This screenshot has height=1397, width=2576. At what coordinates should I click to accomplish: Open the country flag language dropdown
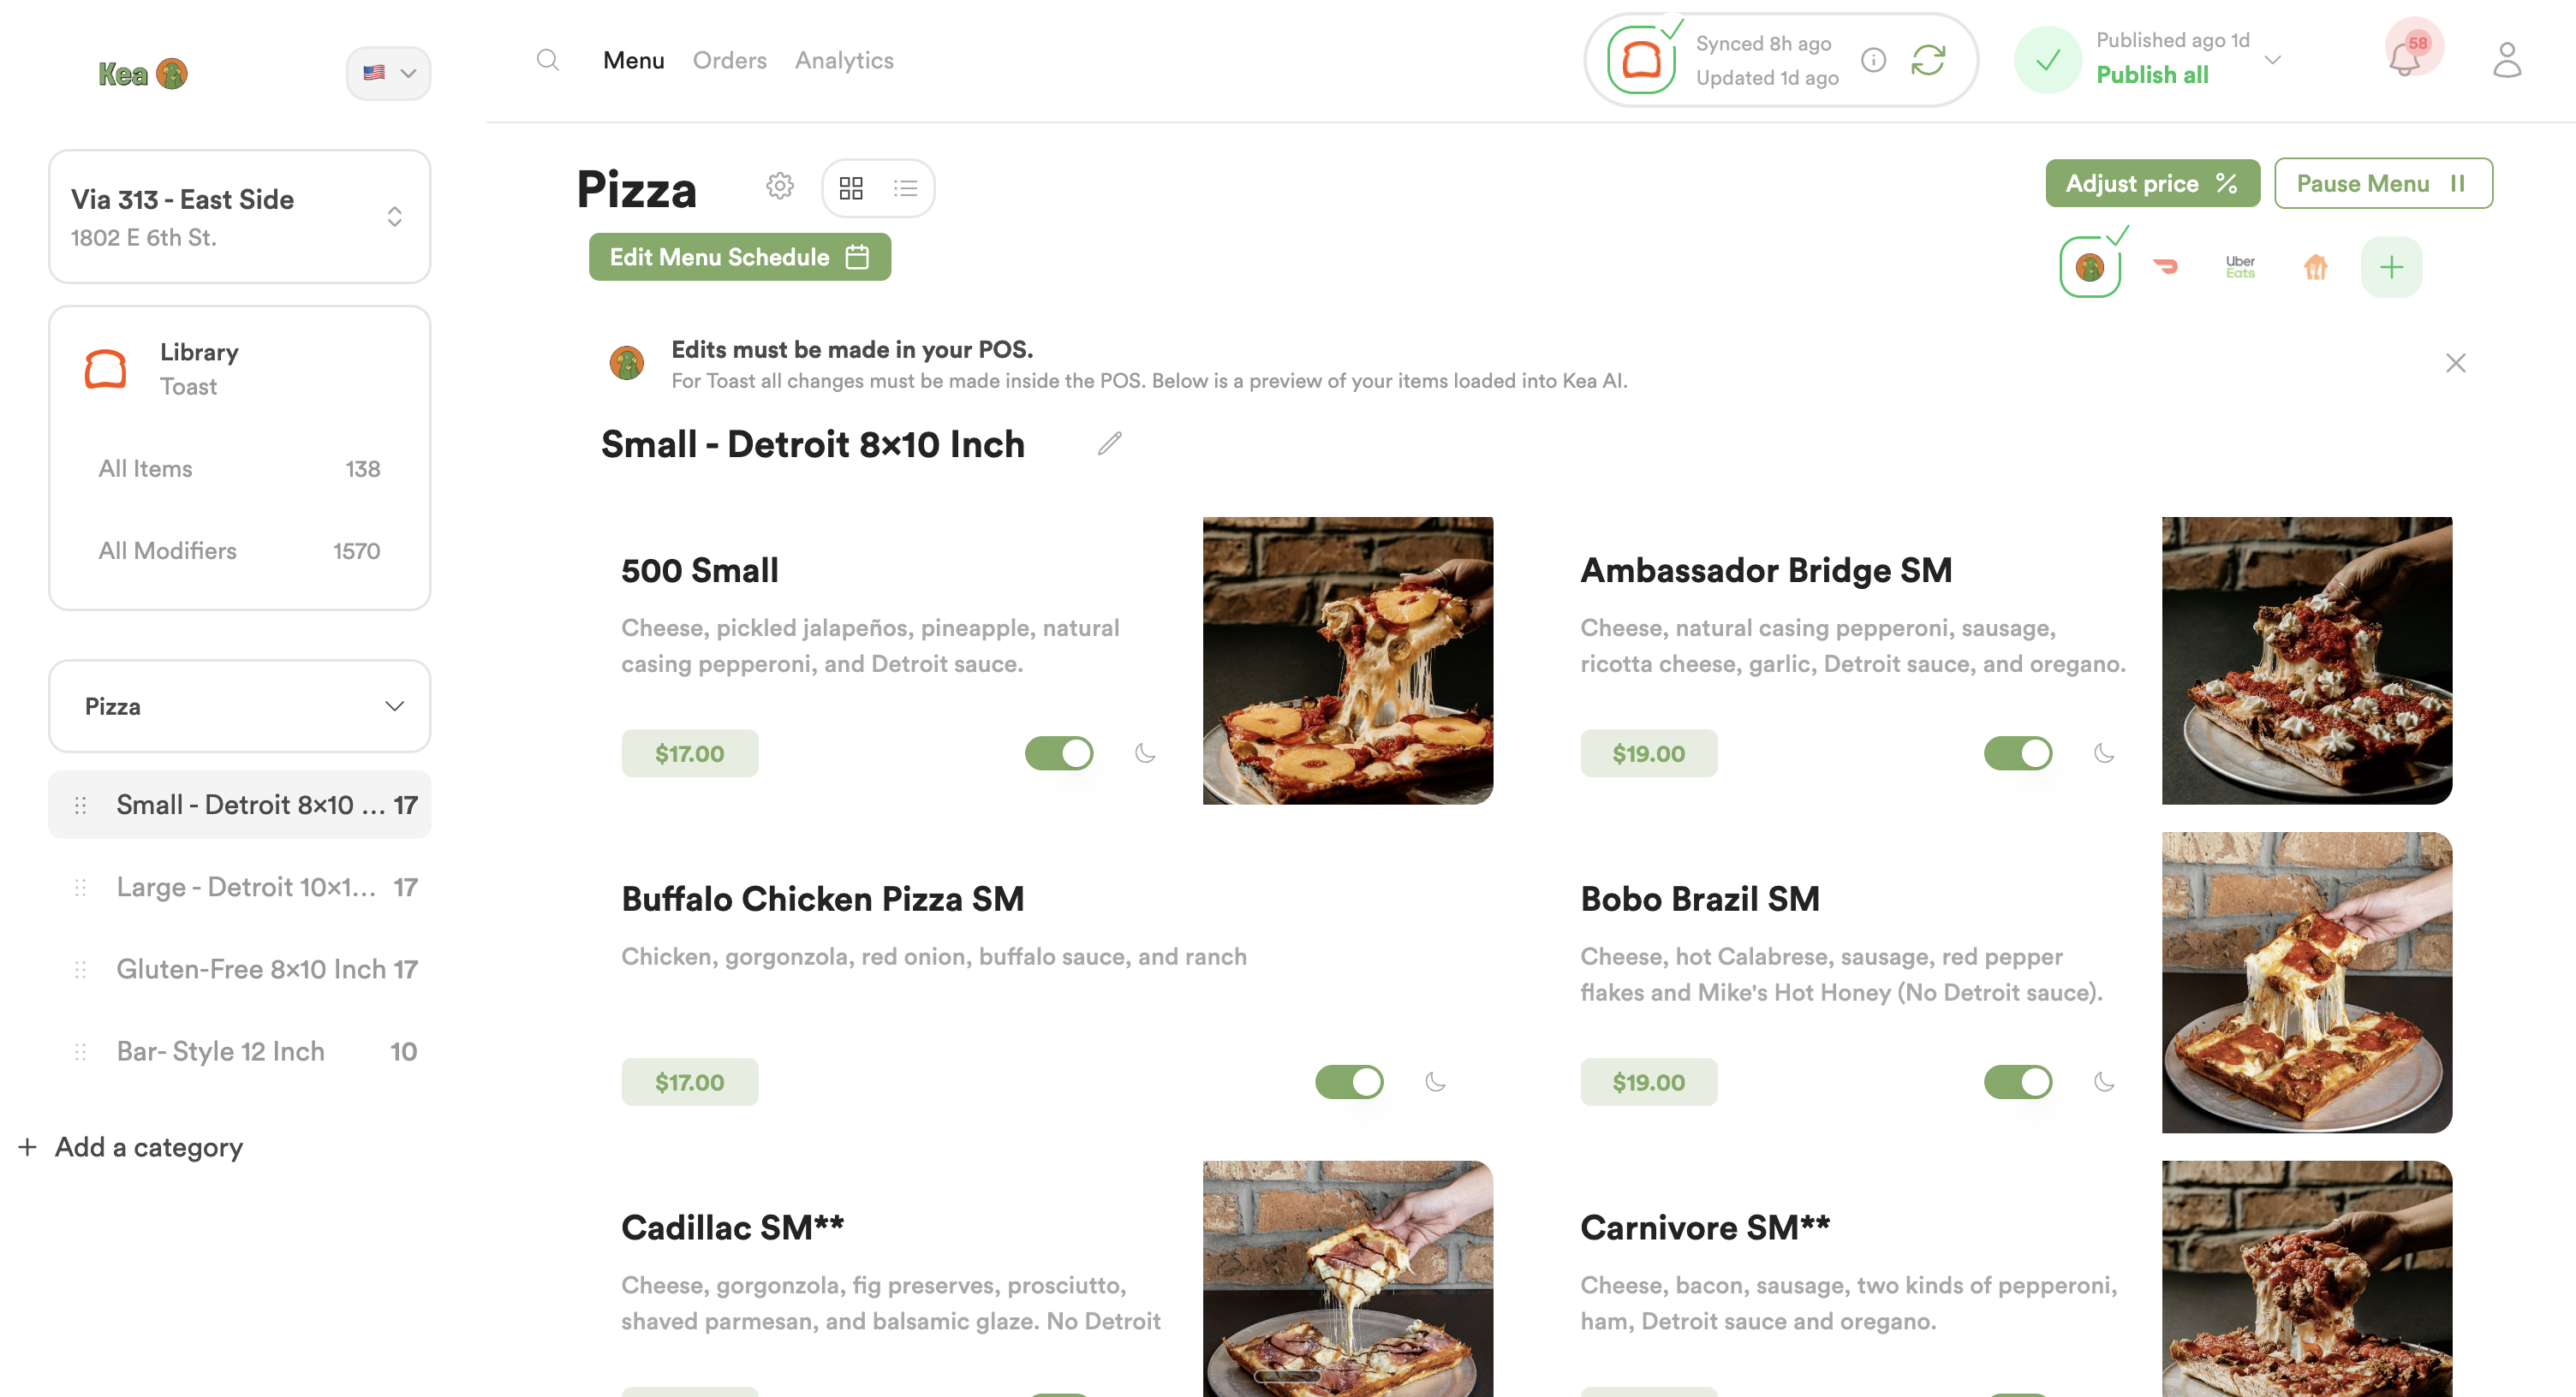[x=389, y=73]
